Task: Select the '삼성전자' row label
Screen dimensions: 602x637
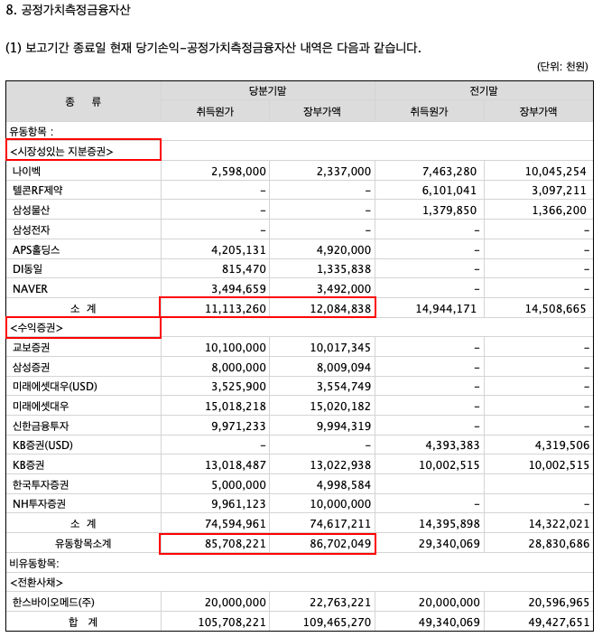Action: (x=32, y=230)
